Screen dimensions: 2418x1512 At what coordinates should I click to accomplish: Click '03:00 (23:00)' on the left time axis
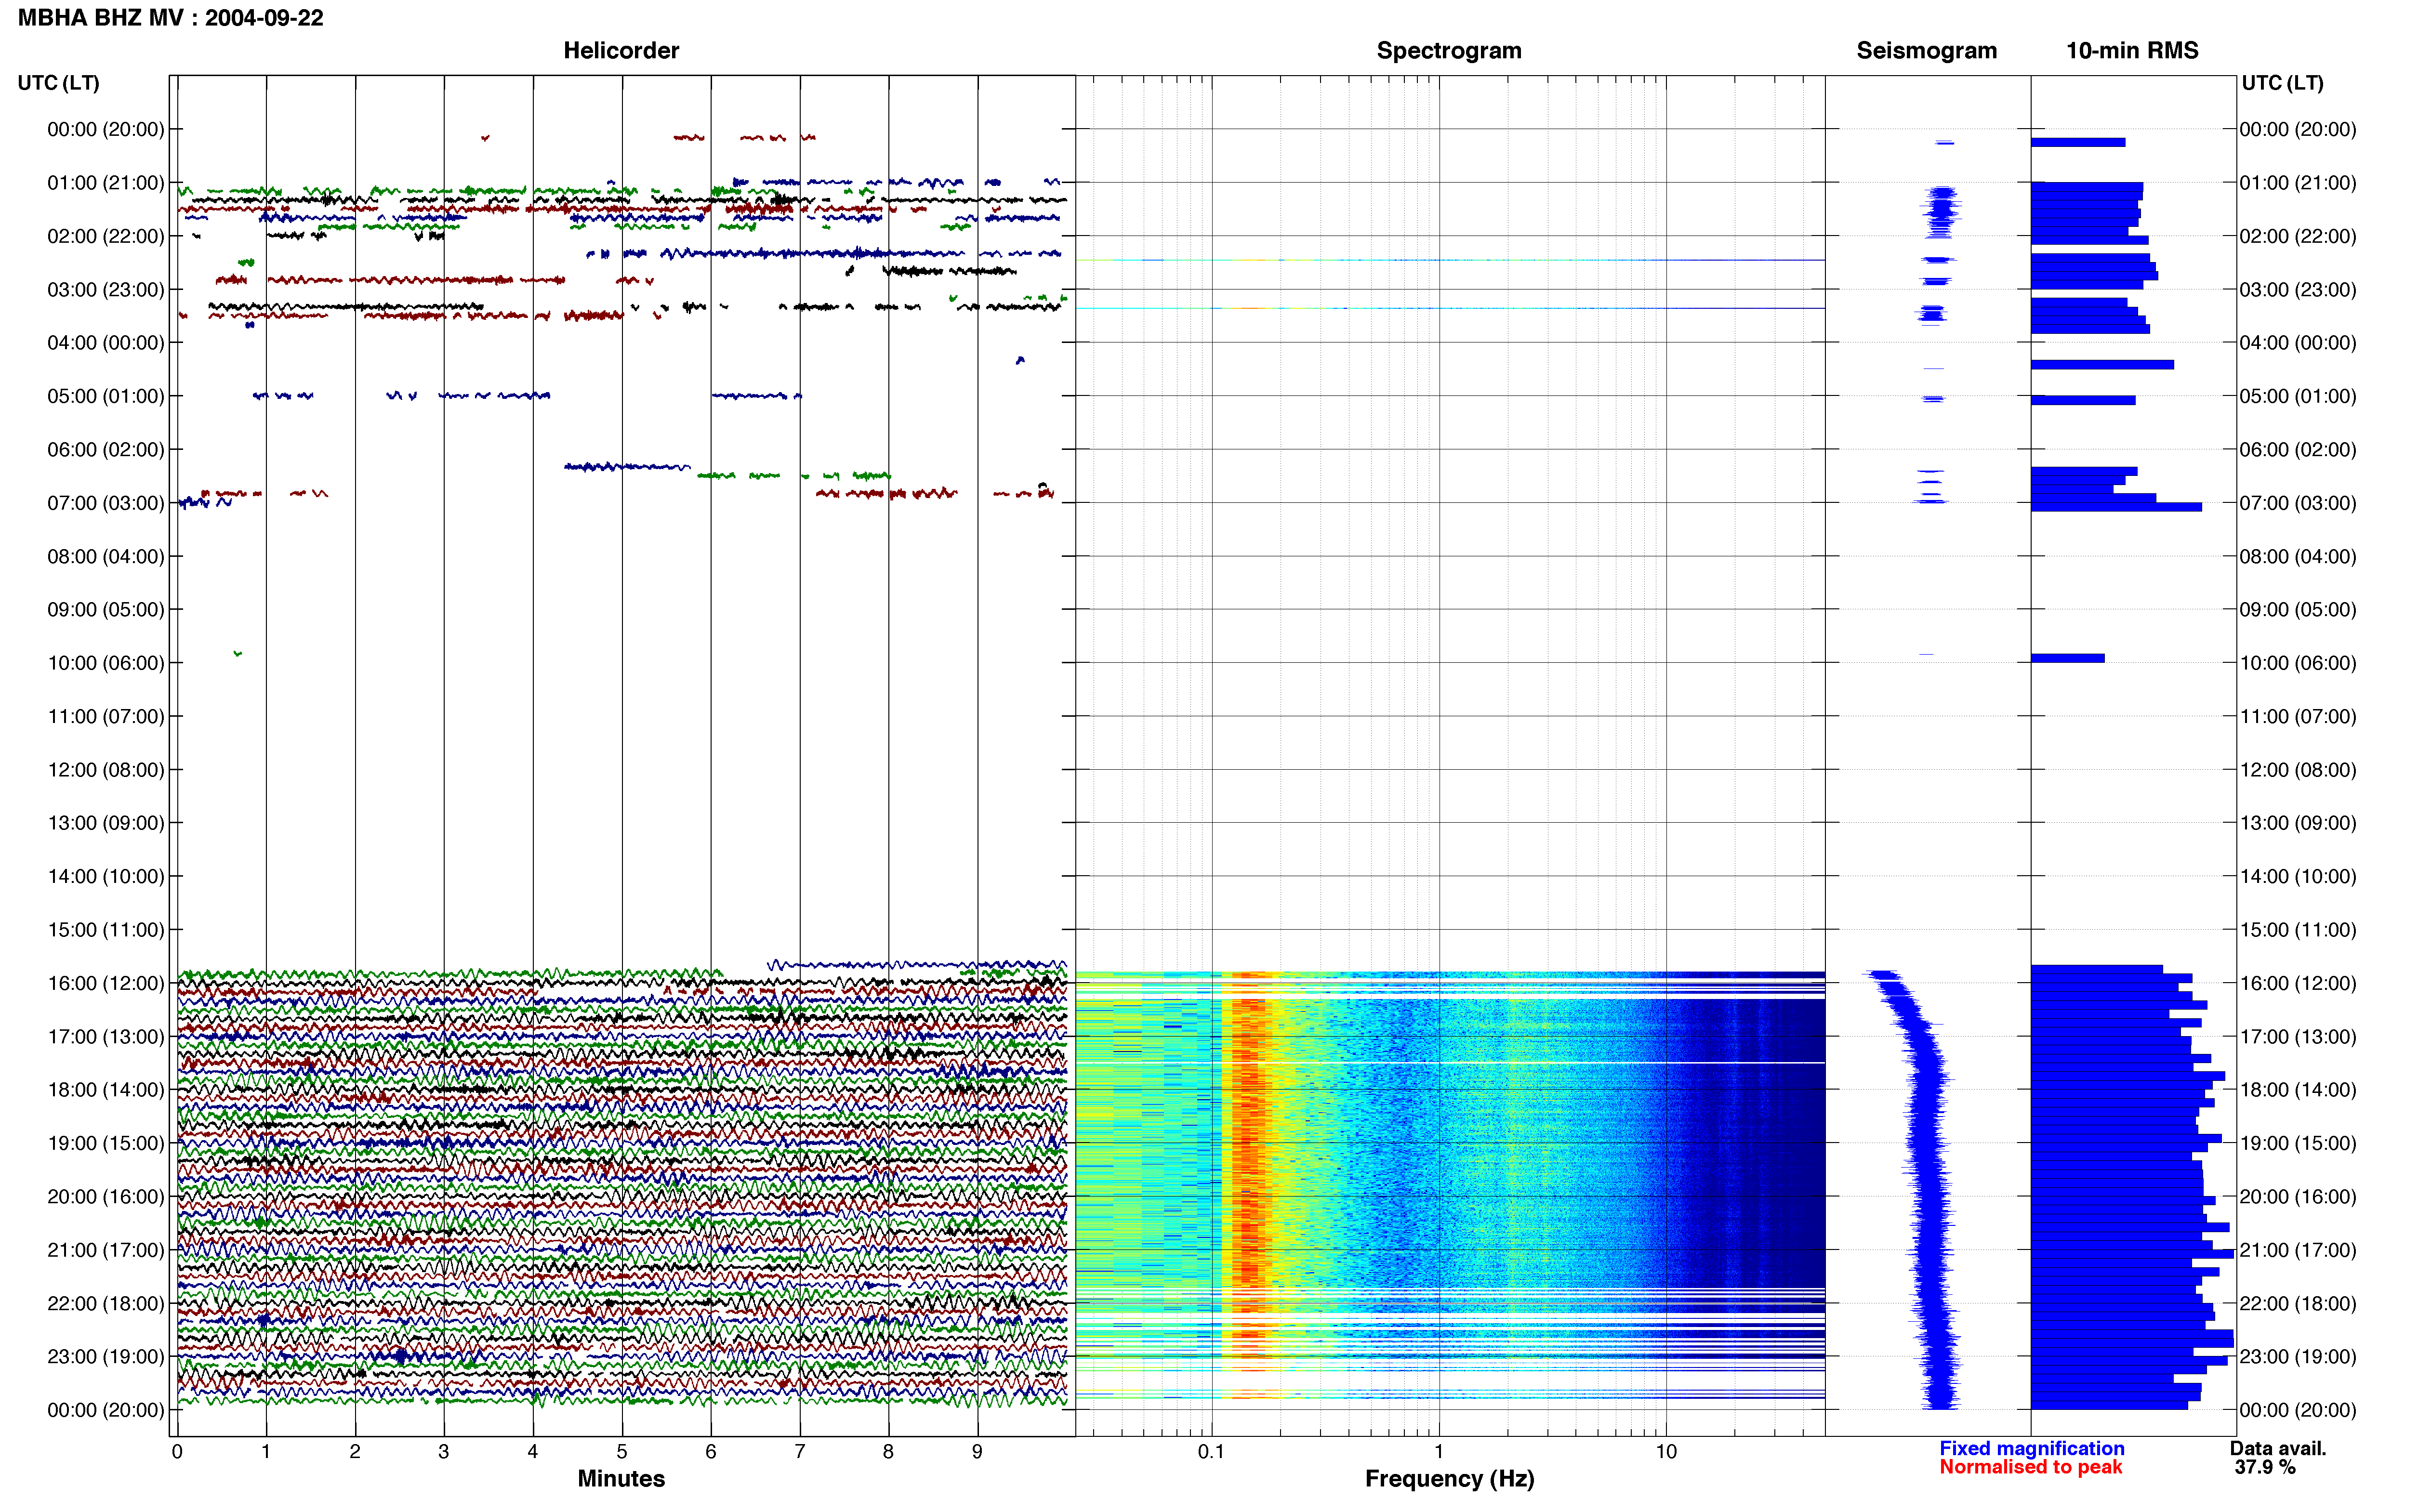click(106, 290)
